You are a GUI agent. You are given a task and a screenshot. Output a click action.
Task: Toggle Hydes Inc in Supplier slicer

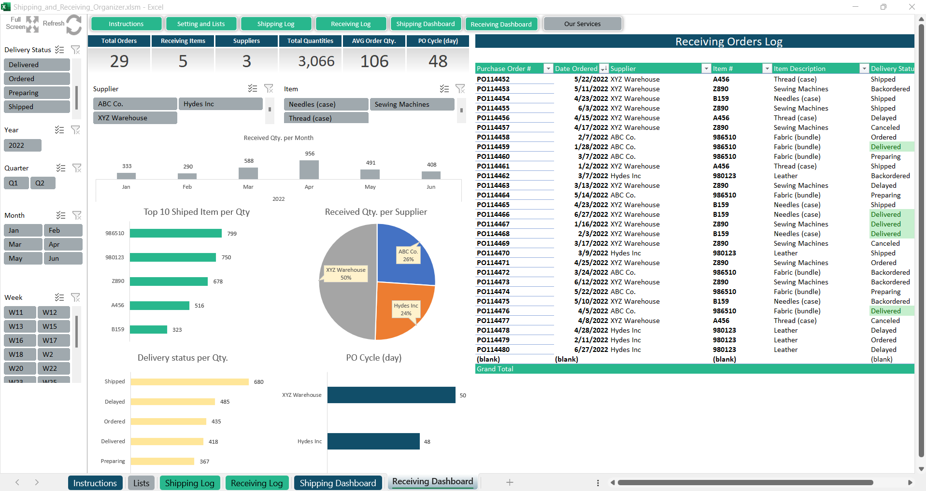(x=220, y=104)
